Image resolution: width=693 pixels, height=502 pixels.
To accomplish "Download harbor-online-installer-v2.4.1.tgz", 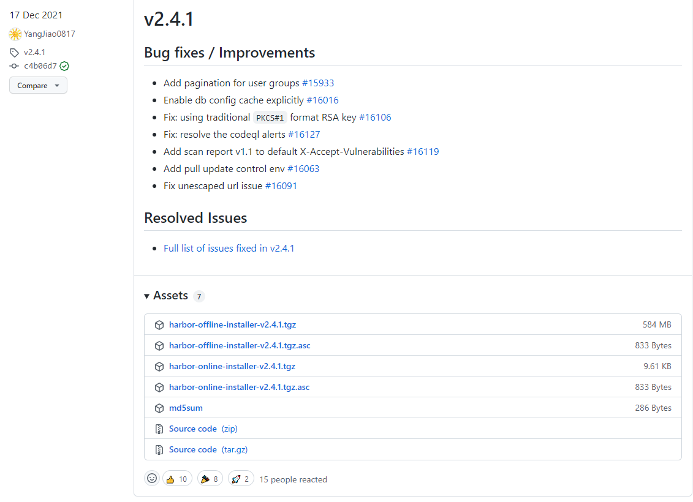I will pos(232,367).
